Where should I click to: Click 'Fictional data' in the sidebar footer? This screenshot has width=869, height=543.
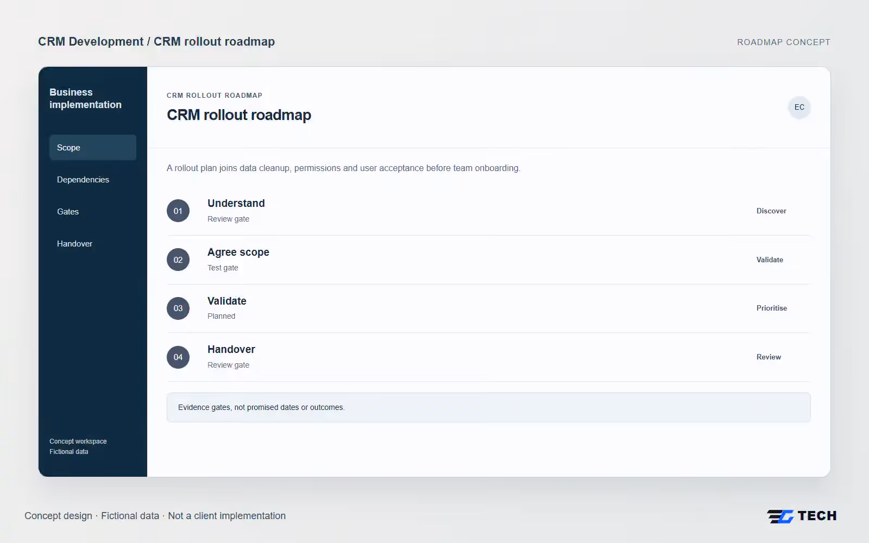[x=68, y=452]
